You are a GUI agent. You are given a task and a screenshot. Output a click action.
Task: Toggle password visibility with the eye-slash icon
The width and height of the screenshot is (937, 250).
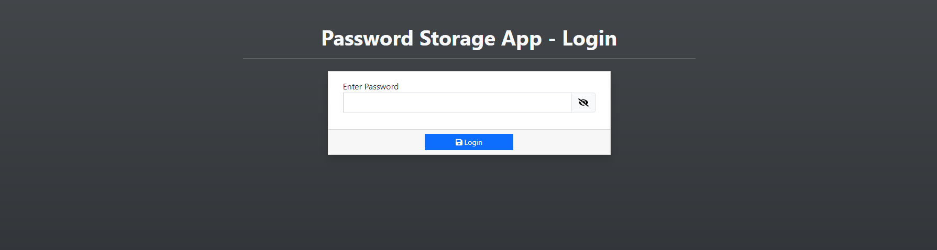tap(583, 103)
